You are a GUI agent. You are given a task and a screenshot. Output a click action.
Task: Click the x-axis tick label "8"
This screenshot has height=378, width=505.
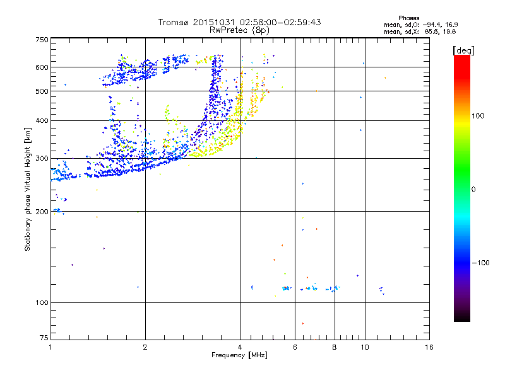[335, 347]
